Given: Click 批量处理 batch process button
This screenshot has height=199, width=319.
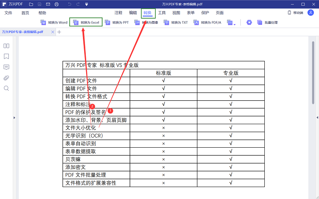Looking at the screenshot, I should pos(268,23).
